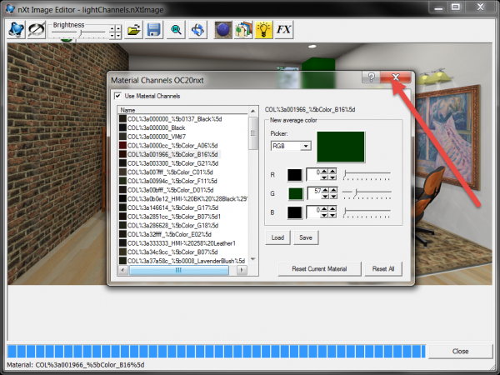This screenshot has width=500, height=375.
Task: Click the Brightness slider in toolbar
Action: pos(78,32)
